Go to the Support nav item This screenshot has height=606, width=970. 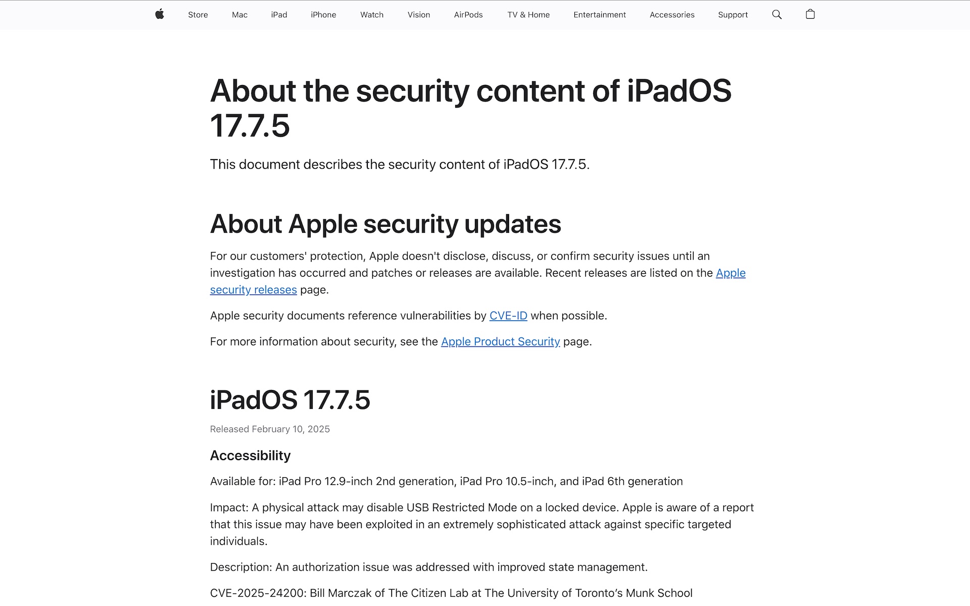coord(733,15)
